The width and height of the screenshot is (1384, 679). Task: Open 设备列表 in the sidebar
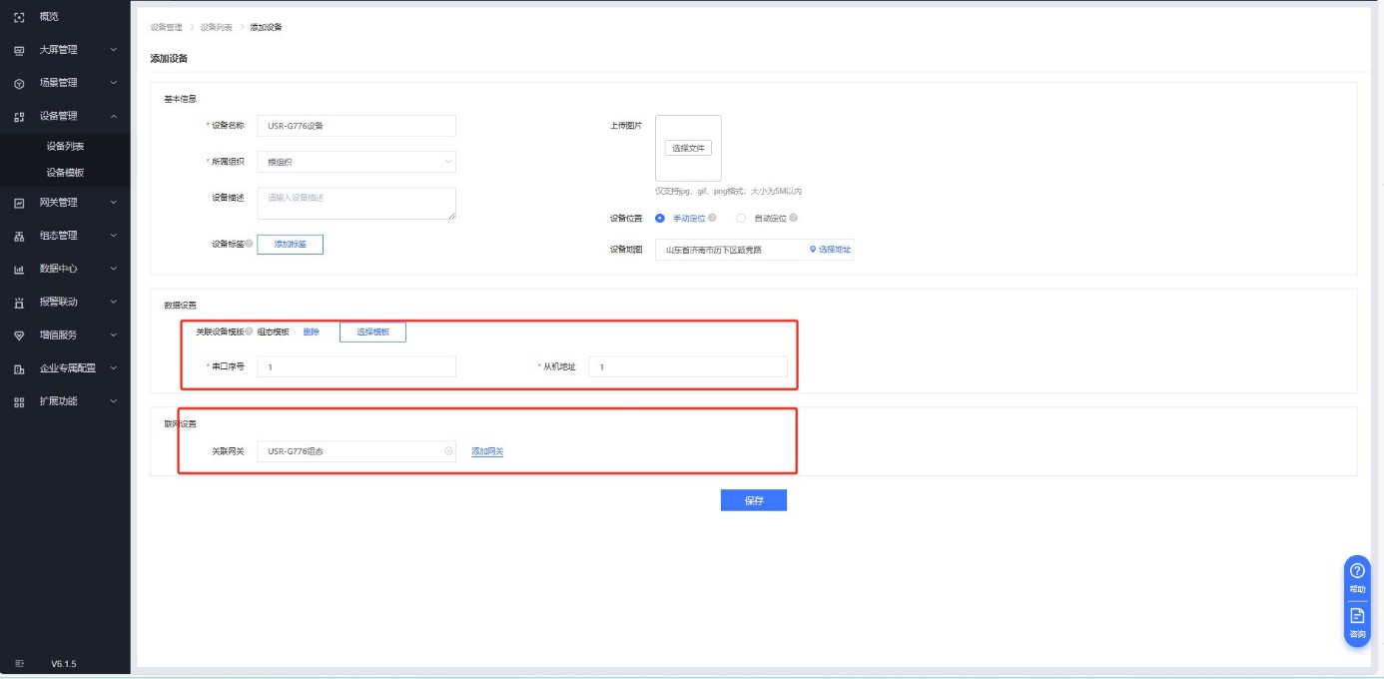point(65,147)
